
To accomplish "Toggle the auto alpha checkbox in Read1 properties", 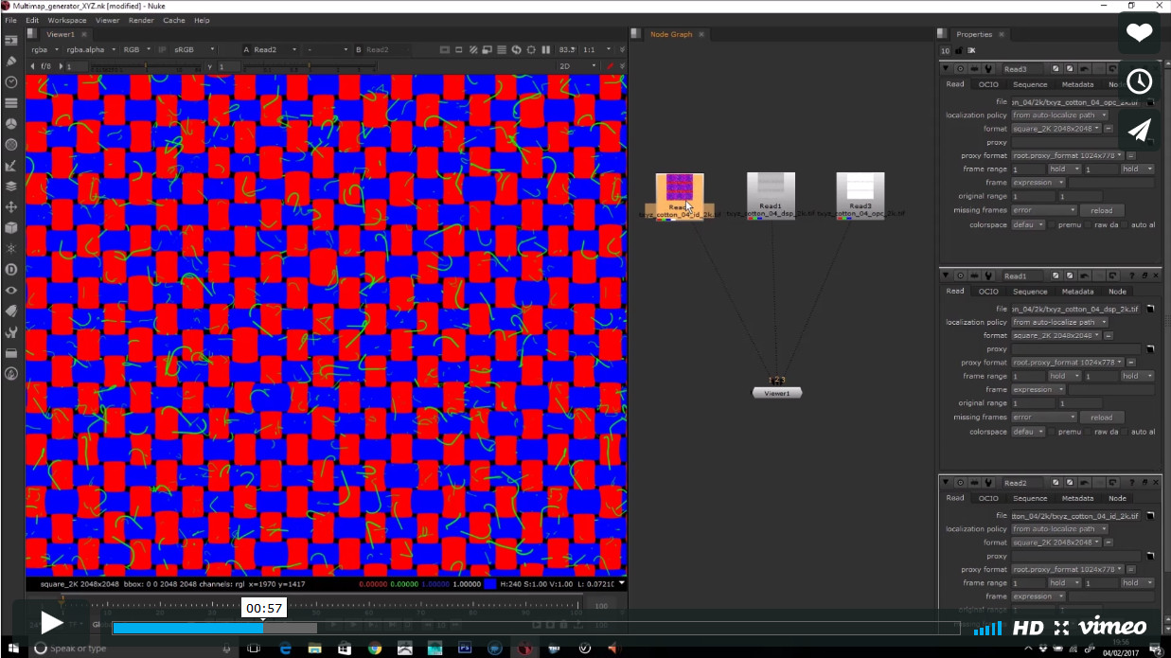I will (x=1126, y=432).
